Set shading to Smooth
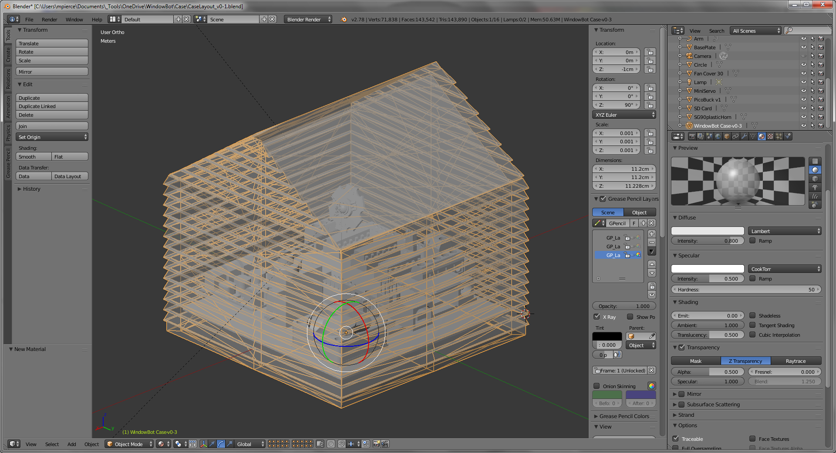This screenshot has height=453, width=836. [x=34, y=156]
